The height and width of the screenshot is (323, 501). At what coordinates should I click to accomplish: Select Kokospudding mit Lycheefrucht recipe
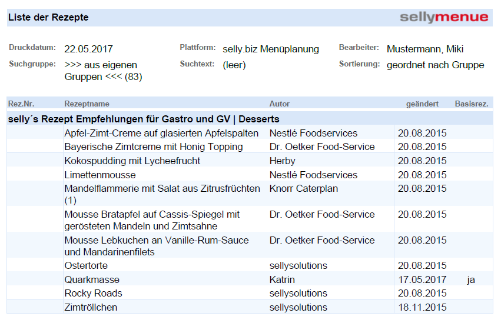point(132,161)
